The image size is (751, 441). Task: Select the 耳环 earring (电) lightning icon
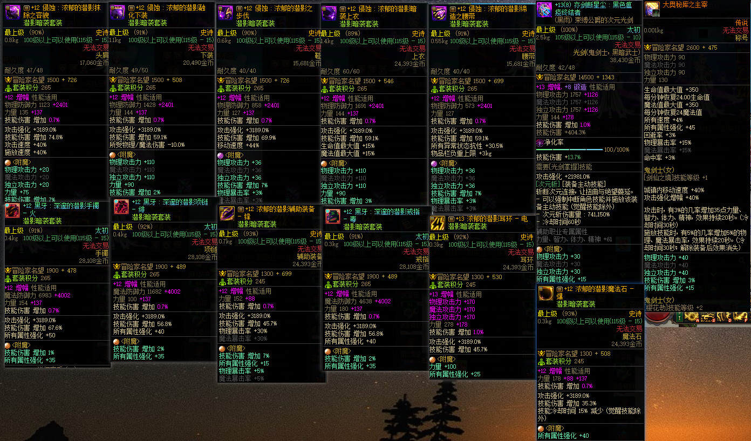point(438,223)
